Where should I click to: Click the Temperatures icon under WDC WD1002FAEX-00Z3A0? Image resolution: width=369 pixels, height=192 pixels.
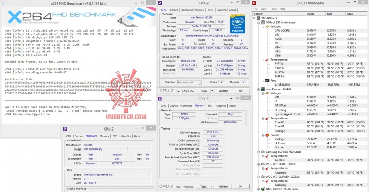267,181
